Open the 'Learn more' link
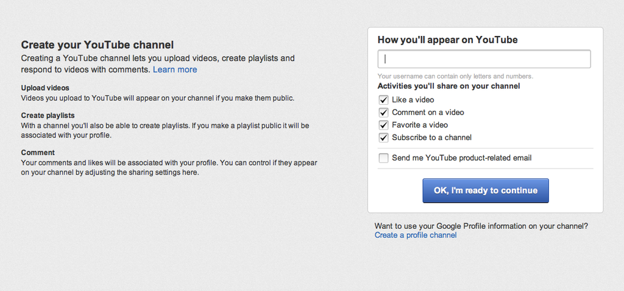The image size is (624, 291). (175, 70)
